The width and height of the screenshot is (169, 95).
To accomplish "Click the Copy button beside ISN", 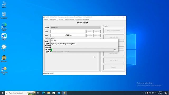I will (x=90, y=31).
